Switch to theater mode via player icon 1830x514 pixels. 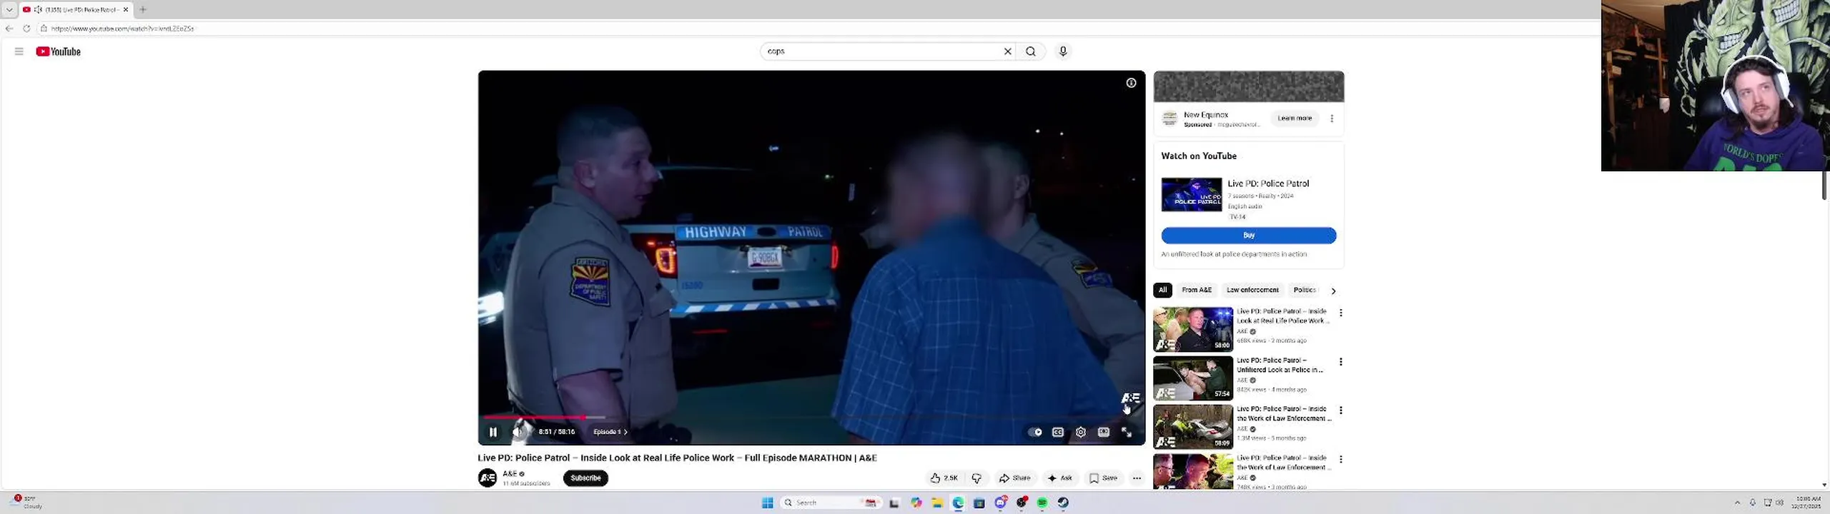click(x=1104, y=432)
